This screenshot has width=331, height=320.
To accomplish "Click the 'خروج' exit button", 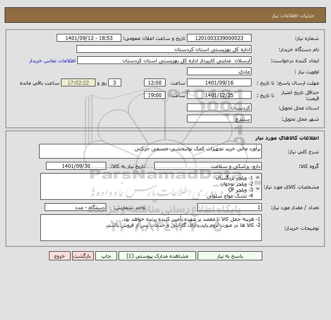I will tap(59, 256).
